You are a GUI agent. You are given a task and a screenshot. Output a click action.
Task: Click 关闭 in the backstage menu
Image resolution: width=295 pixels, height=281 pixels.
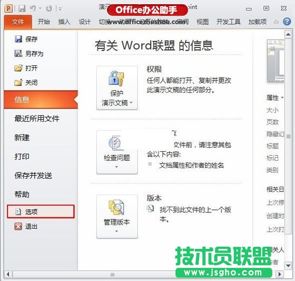[26, 82]
